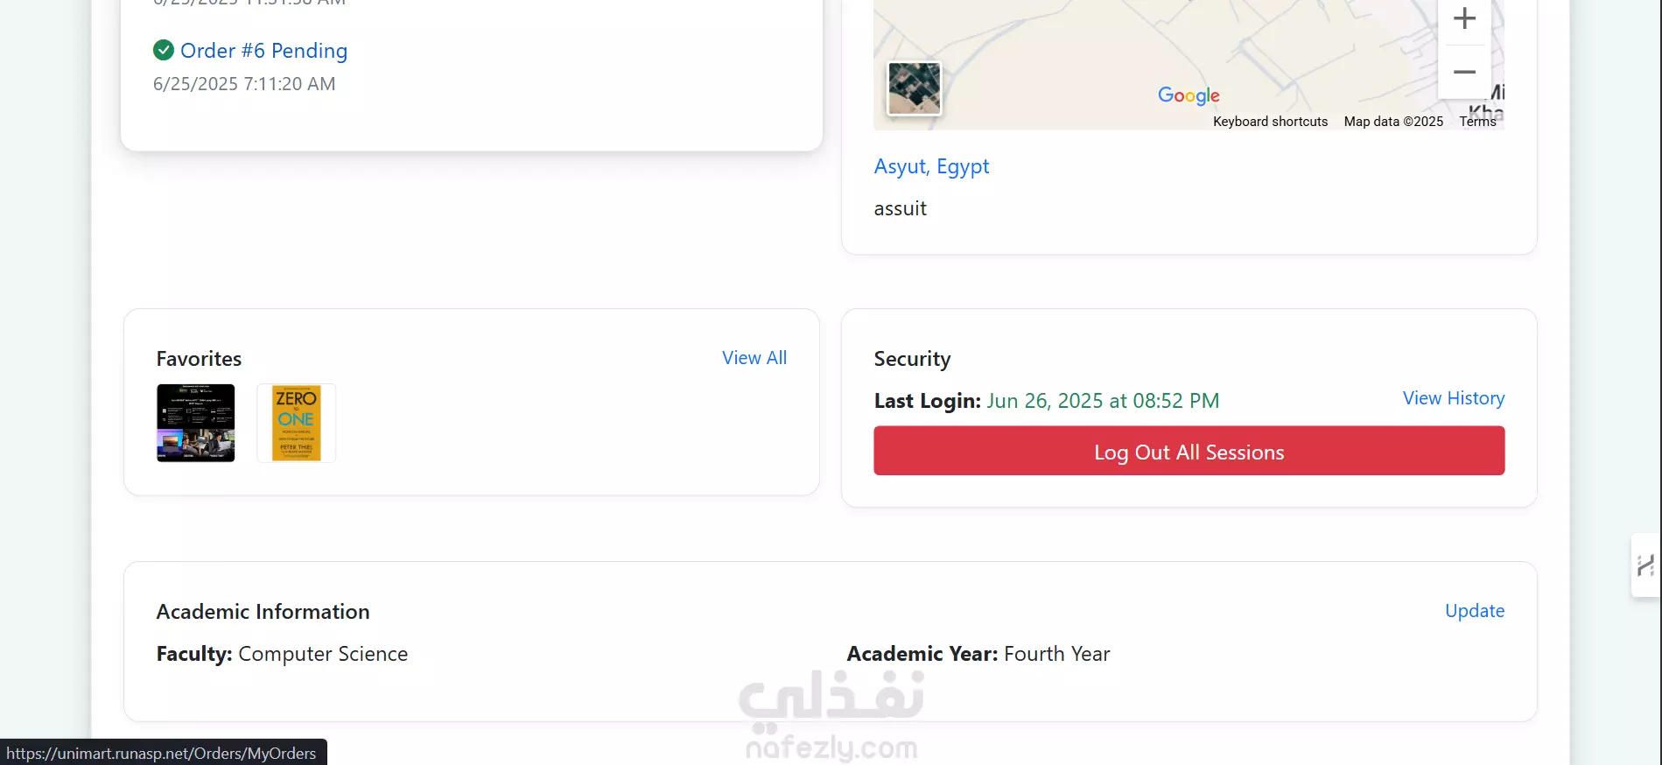
Task: Click the Favorites heading
Action: [x=199, y=359]
